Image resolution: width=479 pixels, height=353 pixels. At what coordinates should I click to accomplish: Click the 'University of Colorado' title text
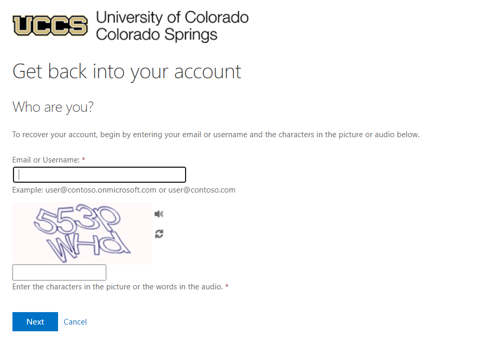[172, 18]
